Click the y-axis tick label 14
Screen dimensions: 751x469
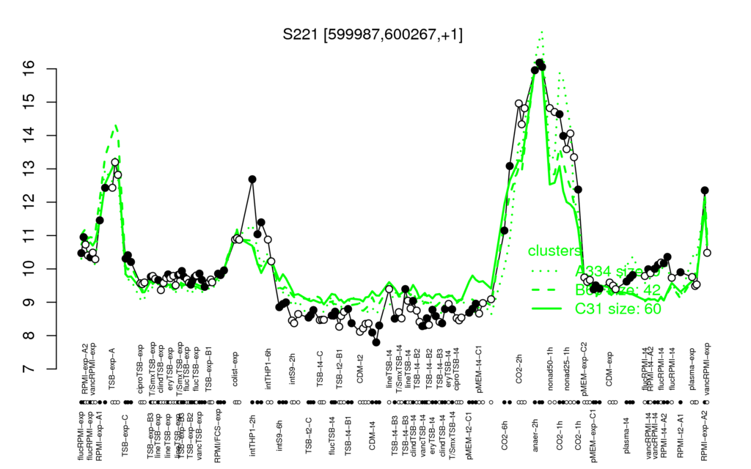click(29, 136)
